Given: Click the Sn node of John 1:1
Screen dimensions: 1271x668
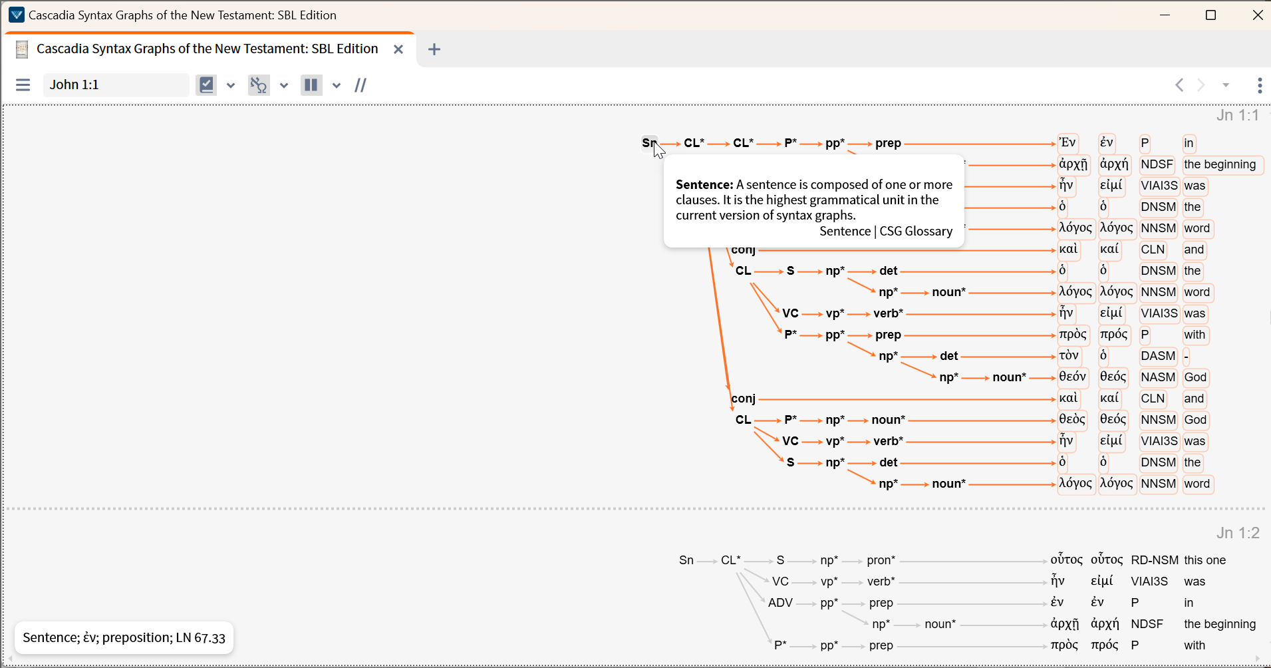Looking at the screenshot, I should coord(649,143).
